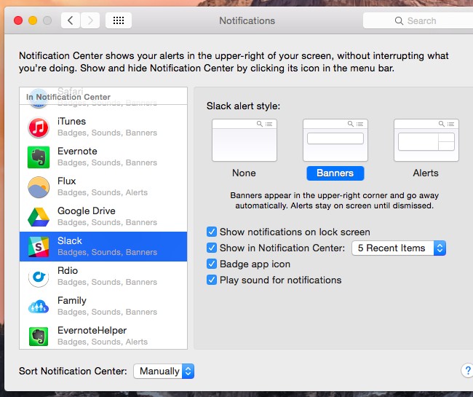473x397 pixels.
Task: Toggle Badge app icon checkbox
Action: (212, 264)
